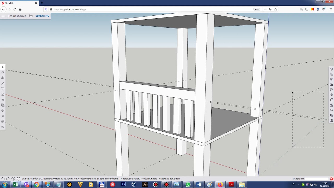Viewport: 334px width, 188px height.
Task: Open the Firefox application menu
Action: (x=331, y=9)
